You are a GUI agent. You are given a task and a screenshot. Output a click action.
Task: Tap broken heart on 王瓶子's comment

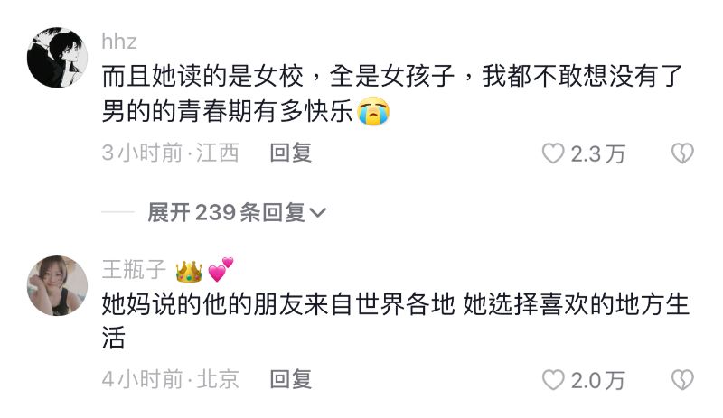(x=682, y=380)
